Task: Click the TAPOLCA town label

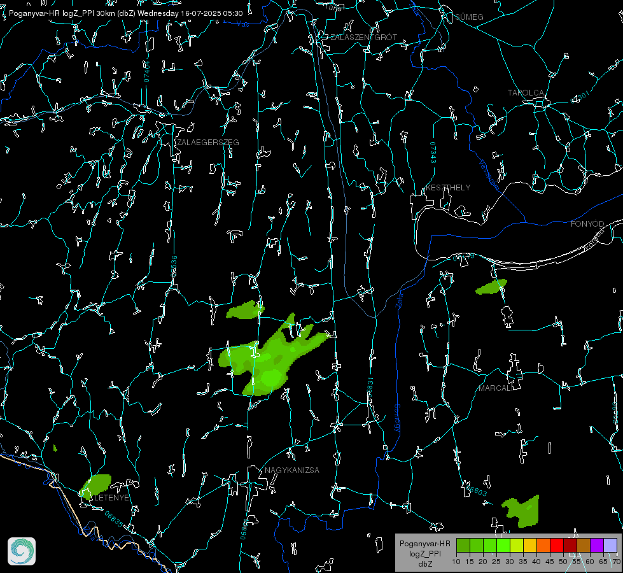Action: click(x=526, y=93)
